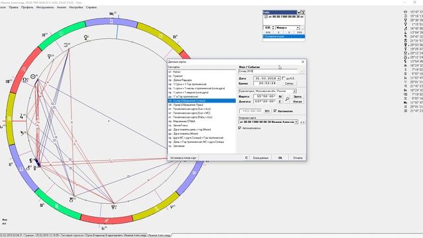Click the Ic label at the chart bottom

coord(104,228)
